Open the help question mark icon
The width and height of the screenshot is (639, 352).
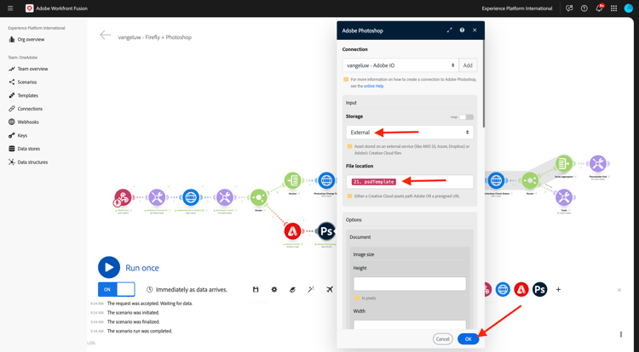coord(584,9)
